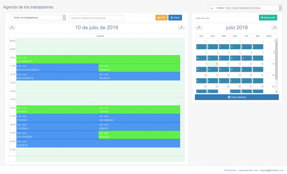Viewport: 287px width, 174px height.
Task: Click the patient name search field
Action: (97, 18)
